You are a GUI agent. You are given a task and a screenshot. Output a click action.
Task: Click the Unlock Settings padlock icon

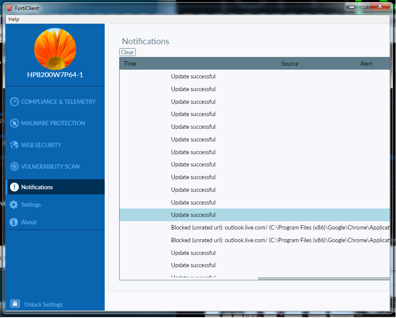(15, 304)
